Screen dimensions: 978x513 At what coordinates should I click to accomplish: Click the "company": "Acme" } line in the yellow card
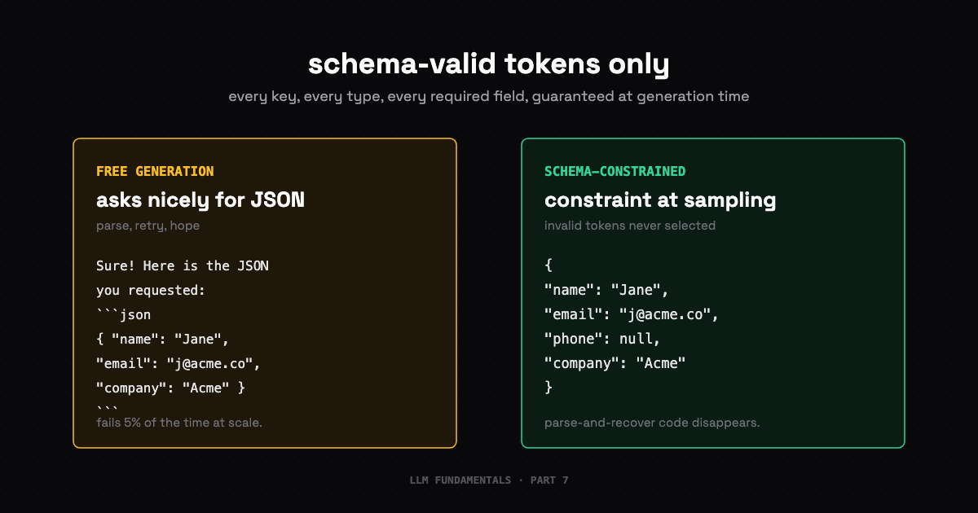(170, 388)
